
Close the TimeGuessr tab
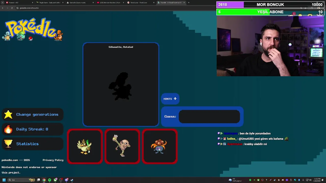click(x=154, y=3)
